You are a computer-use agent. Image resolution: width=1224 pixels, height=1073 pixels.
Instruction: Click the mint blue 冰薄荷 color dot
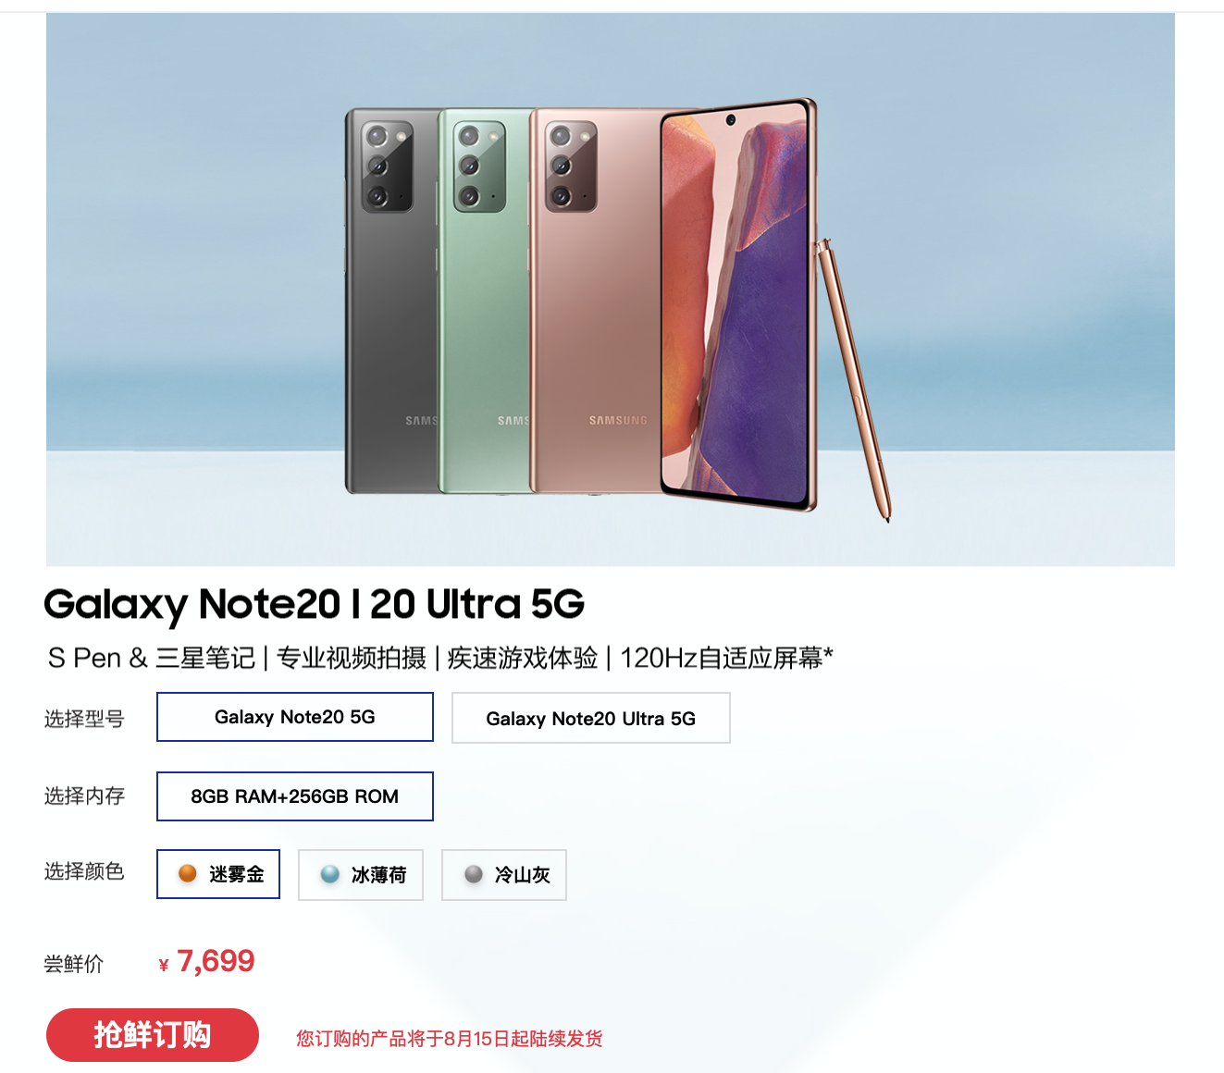point(330,874)
